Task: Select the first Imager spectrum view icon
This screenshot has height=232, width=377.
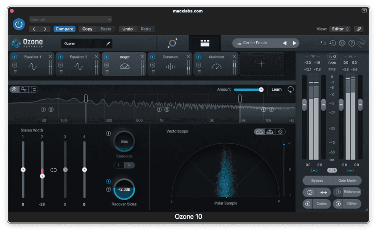Action: click(14, 89)
